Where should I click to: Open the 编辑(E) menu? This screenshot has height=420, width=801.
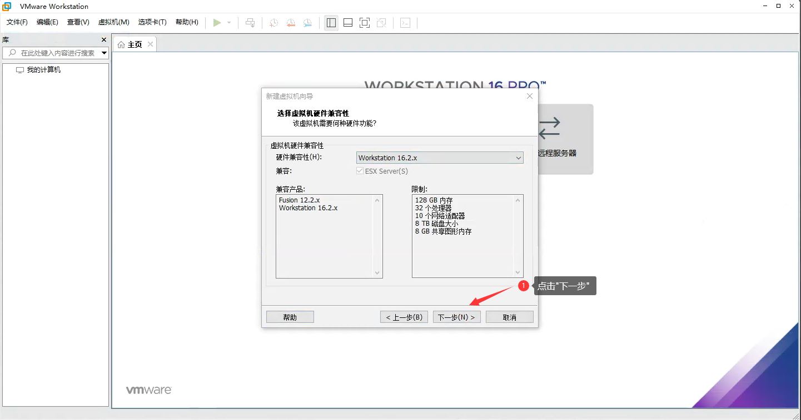pos(47,22)
